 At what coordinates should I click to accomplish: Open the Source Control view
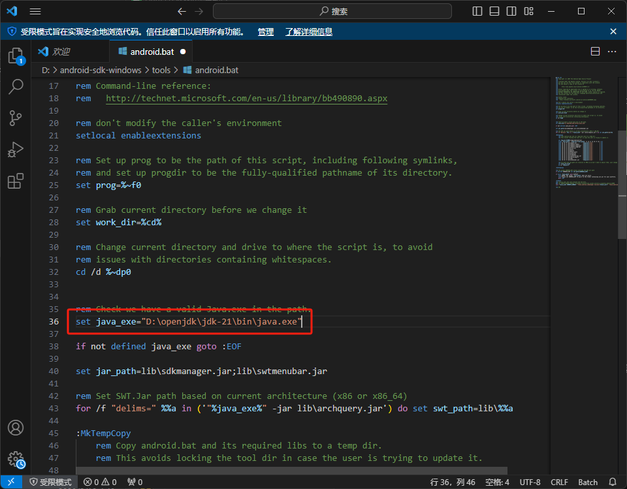pyautogui.click(x=16, y=118)
